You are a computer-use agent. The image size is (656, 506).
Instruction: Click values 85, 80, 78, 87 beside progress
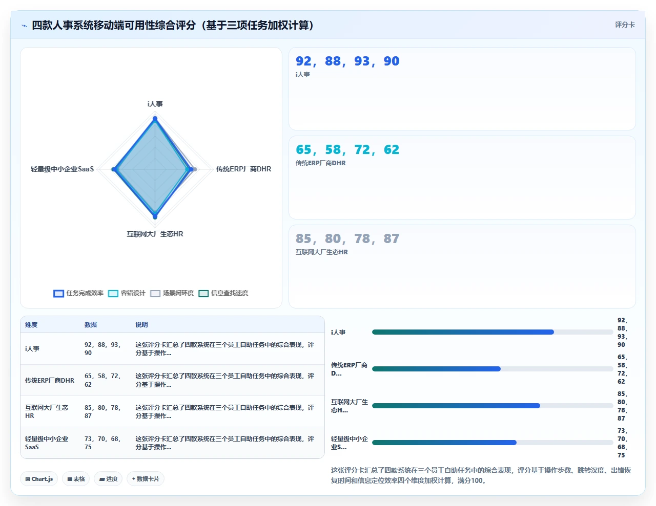tap(623, 406)
